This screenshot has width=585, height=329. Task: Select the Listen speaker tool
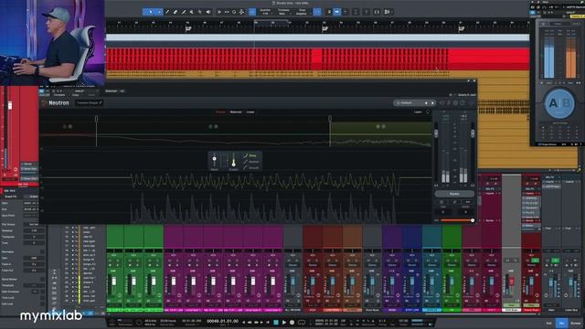tap(208, 12)
